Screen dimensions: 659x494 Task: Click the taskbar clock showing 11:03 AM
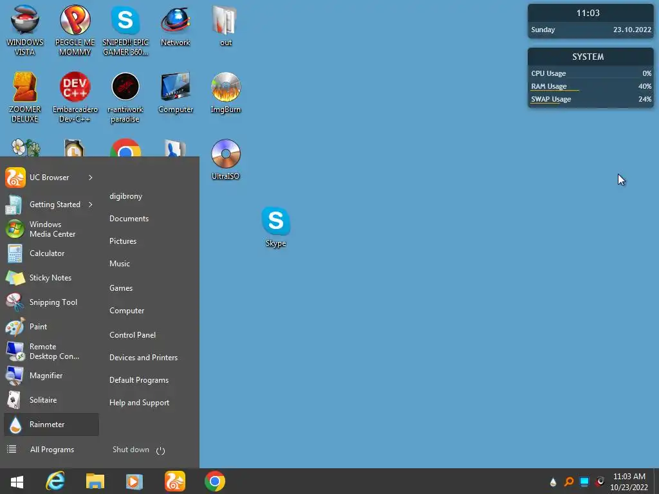[x=629, y=482]
